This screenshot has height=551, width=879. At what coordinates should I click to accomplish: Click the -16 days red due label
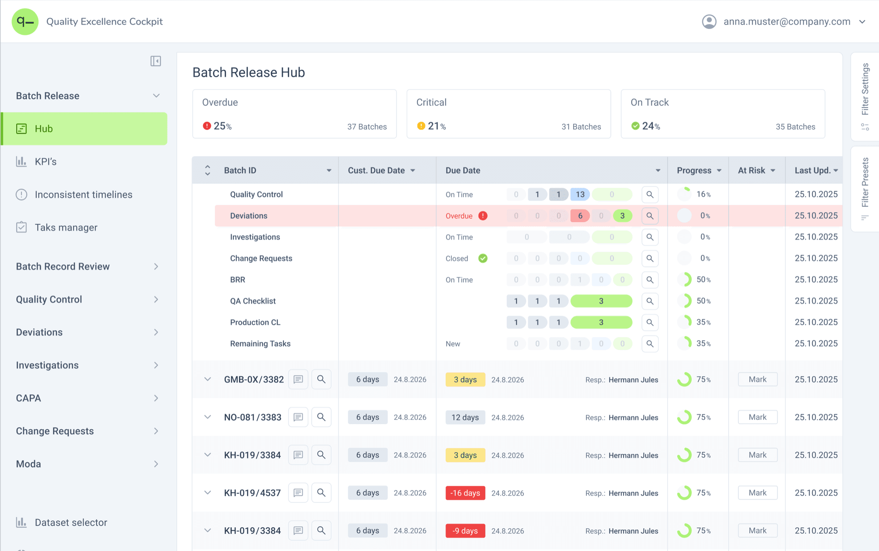point(465,493)
